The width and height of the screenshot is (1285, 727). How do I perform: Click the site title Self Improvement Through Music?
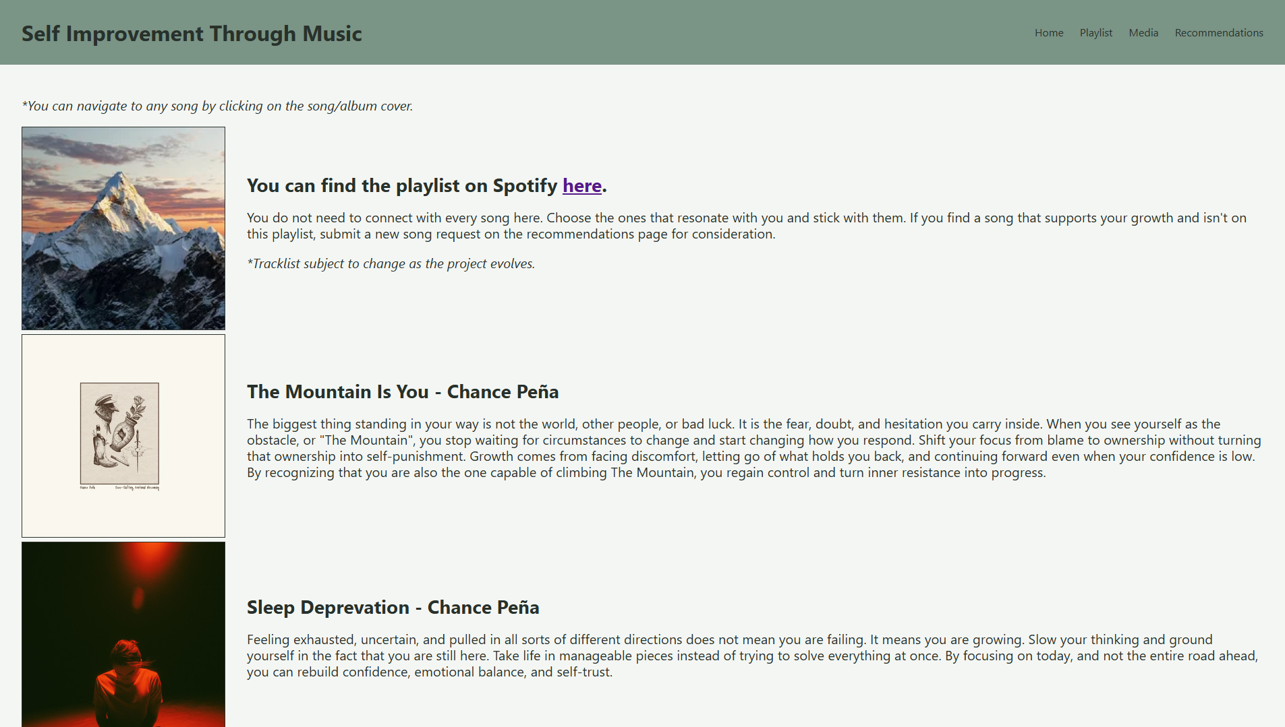(x=192, y=34)
